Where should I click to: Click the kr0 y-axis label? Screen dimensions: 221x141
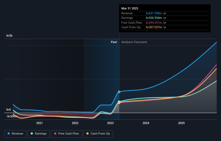(x=9, y=110)
